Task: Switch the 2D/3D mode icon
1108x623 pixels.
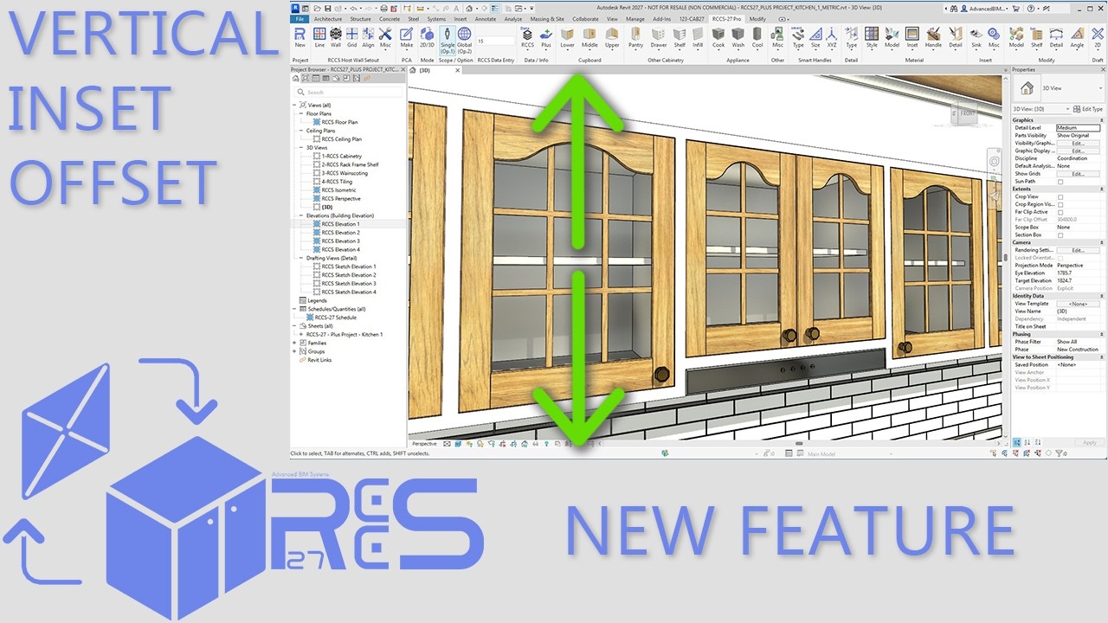Action: coord(427,37)
